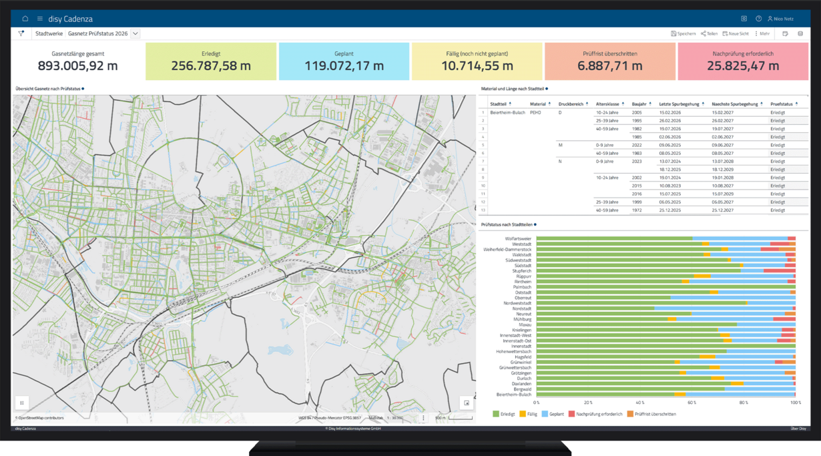
Task: Select the Erledigt indicator tile
Action: (211, 61)
